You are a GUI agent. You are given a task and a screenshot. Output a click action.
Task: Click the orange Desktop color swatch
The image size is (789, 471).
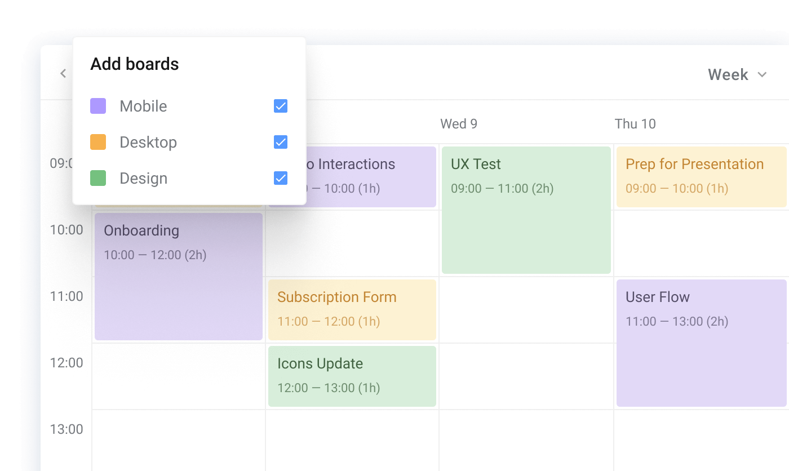click(98, 142)
